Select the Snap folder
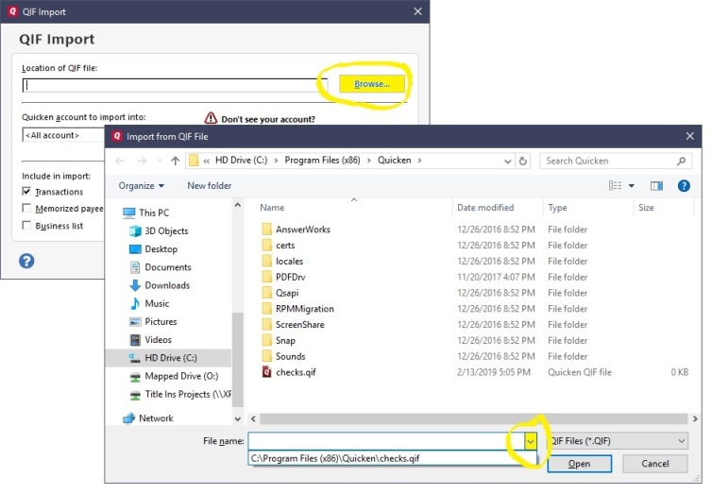Viewport: 712px width, 494px height. coord(285,341)
